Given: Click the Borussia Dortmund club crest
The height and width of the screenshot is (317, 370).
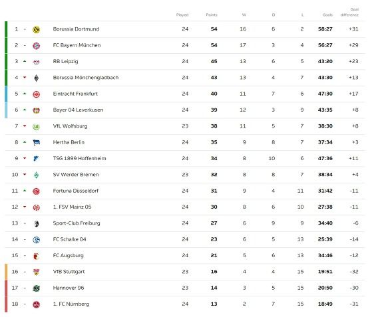Looking at the screenshot, I should [x=36, y=29].
